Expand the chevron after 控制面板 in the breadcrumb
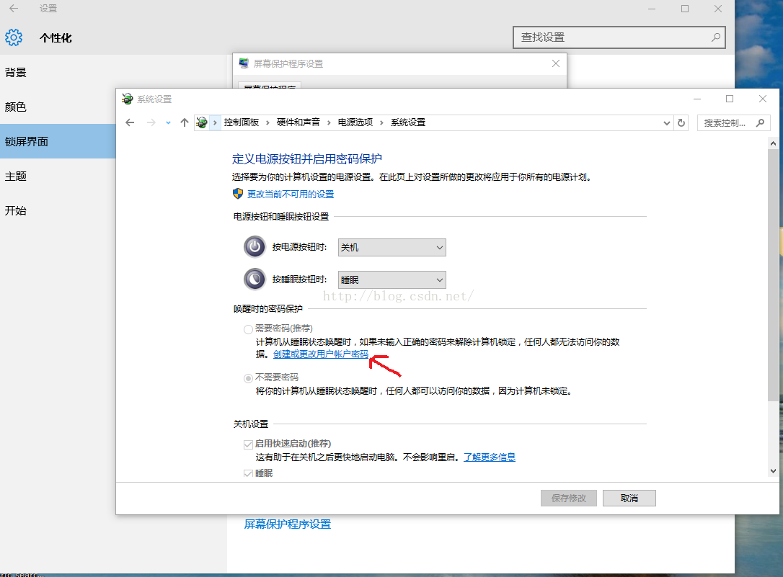783x577 pixels. pyautogui.click(x=267, y=122)
